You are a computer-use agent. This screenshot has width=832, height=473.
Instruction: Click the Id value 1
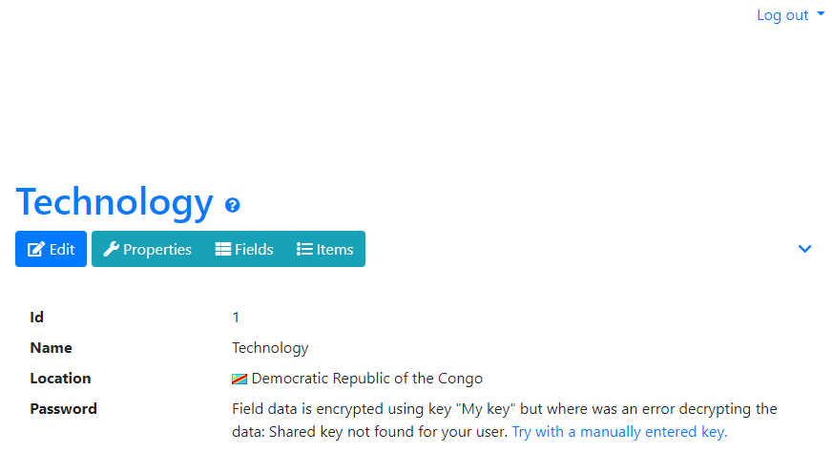(236, 318)
